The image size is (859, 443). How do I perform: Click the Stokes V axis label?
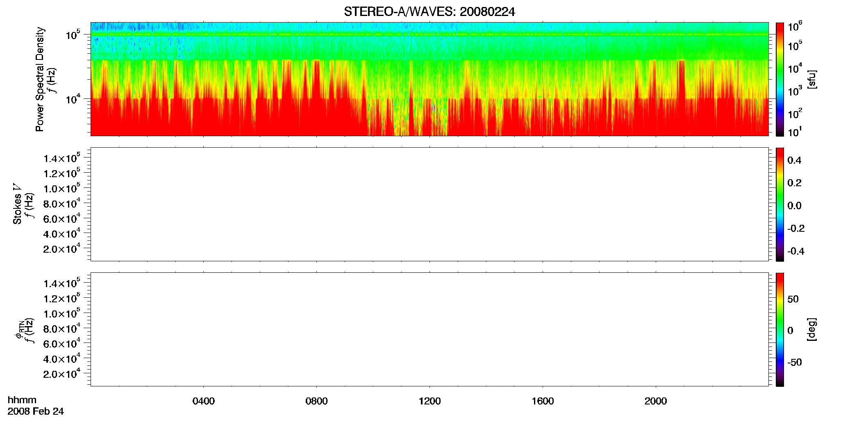pyautogui.click(x=17, y=204)
